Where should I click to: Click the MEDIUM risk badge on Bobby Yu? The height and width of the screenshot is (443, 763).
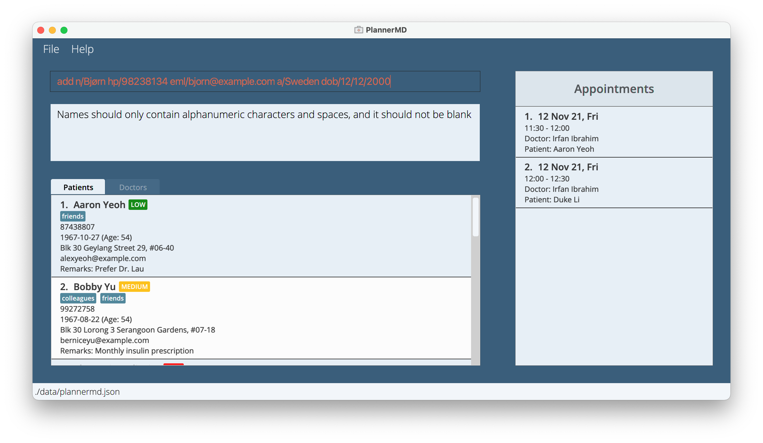point(134,287)
